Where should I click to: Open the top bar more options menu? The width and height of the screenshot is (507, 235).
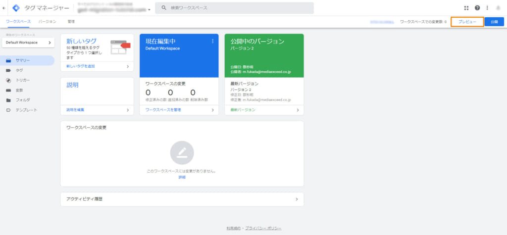pyautogui.click(x=487, y=8)
